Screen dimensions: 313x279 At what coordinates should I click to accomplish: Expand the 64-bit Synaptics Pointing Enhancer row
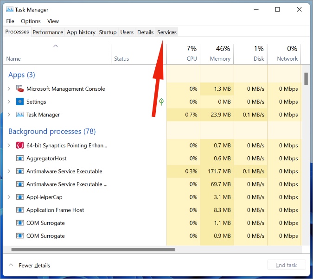[x=9, y=145]
